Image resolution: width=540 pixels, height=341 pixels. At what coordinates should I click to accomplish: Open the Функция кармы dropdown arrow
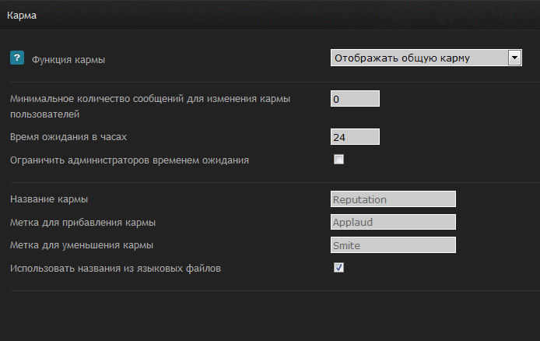514,58
